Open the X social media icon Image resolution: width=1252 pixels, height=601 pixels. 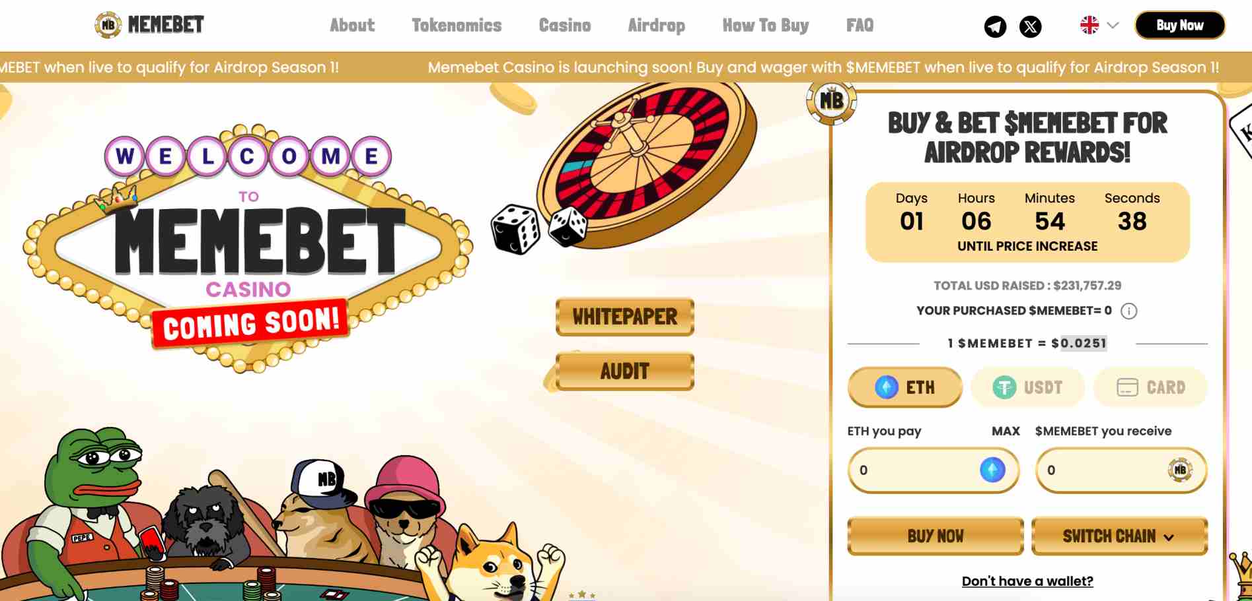(x=1030, y=26)
